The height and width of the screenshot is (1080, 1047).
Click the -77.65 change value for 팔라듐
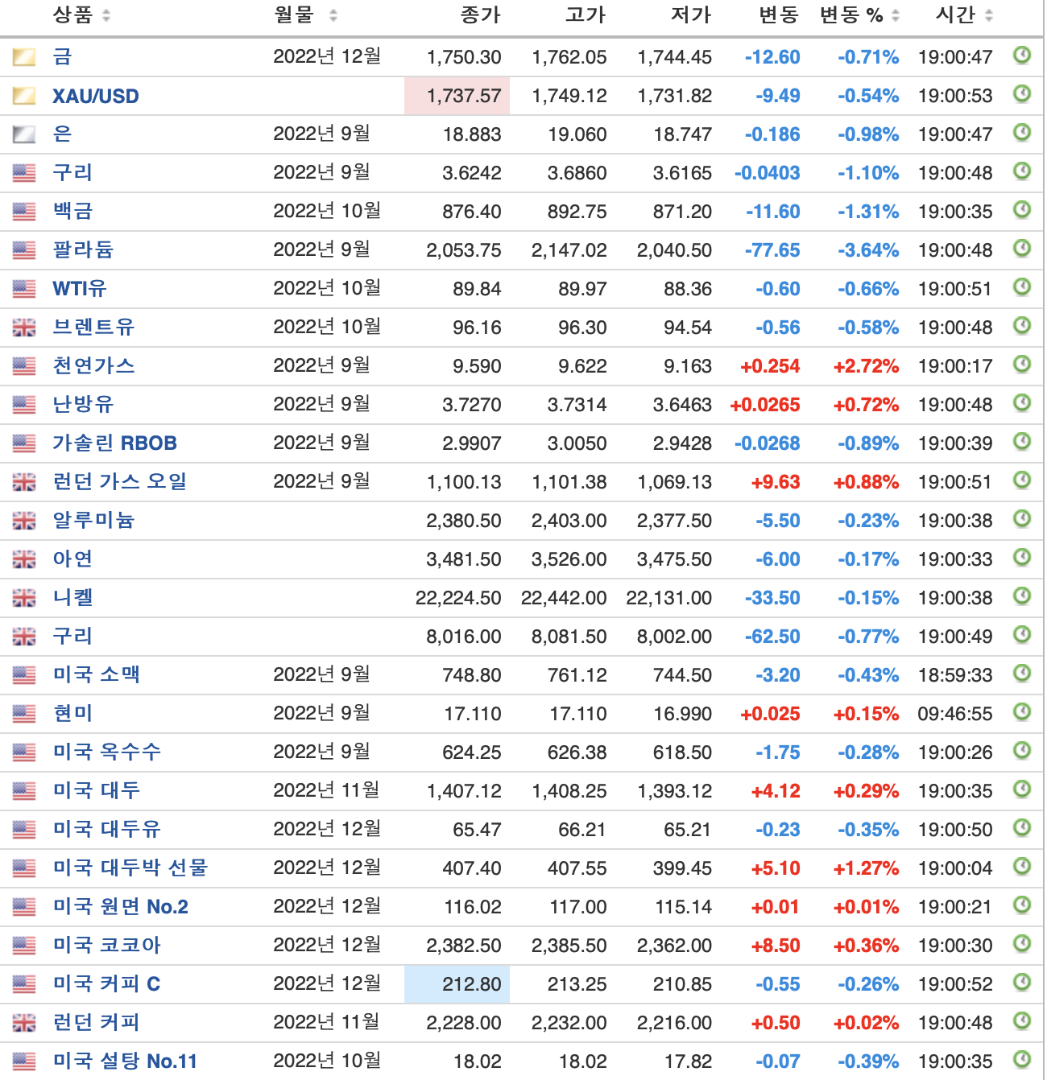point(772,250)
